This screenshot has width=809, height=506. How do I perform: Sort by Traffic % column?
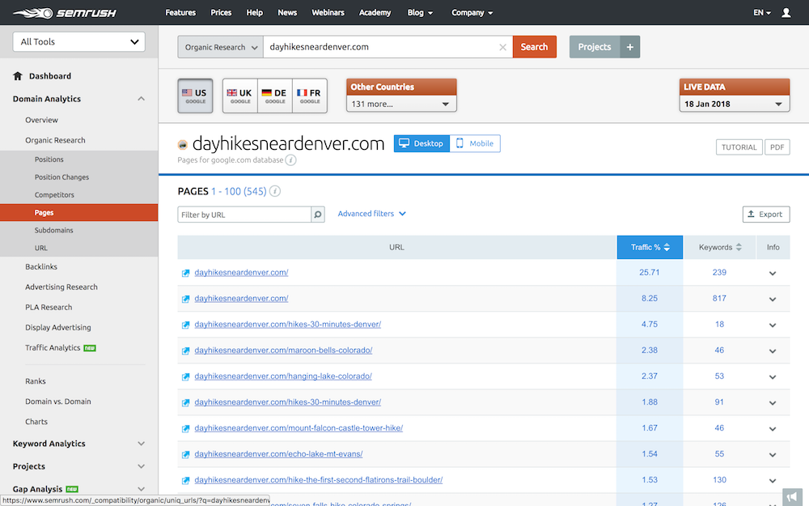[x=650, y=247]
